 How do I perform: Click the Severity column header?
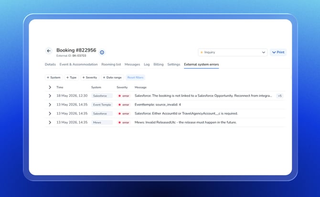click(x=122, y=87)
